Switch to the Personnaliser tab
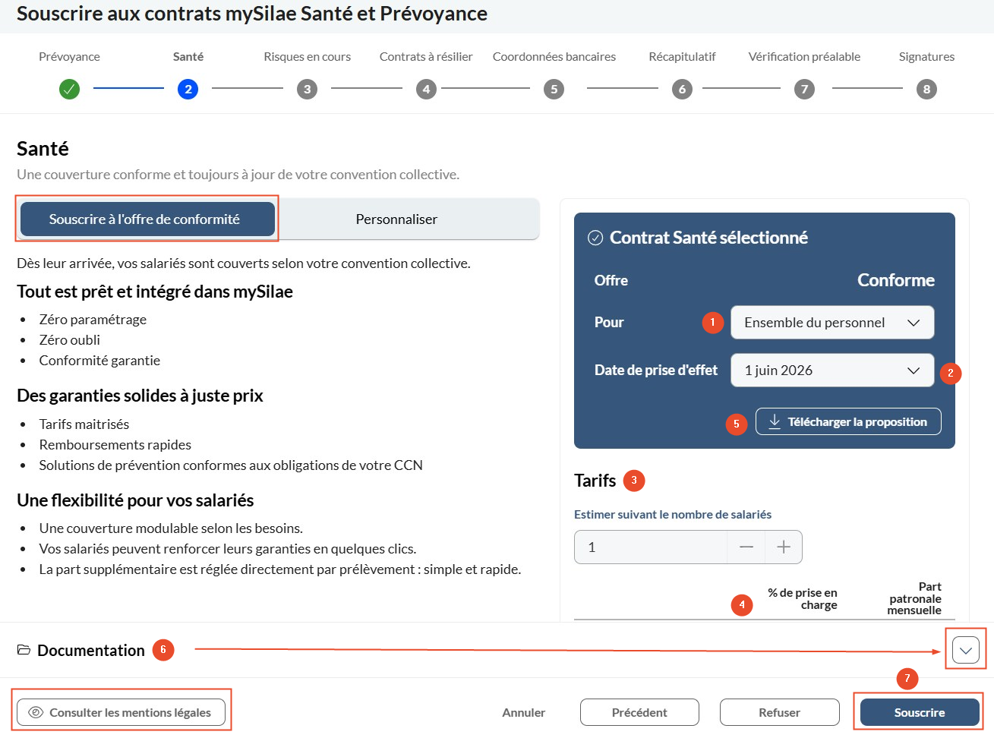 click(396, 219)
